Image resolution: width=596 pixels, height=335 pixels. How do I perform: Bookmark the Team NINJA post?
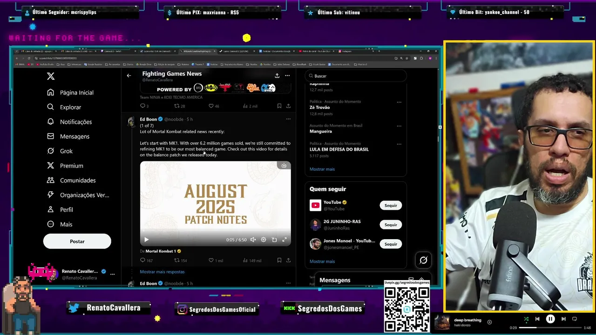click(279, 106)
